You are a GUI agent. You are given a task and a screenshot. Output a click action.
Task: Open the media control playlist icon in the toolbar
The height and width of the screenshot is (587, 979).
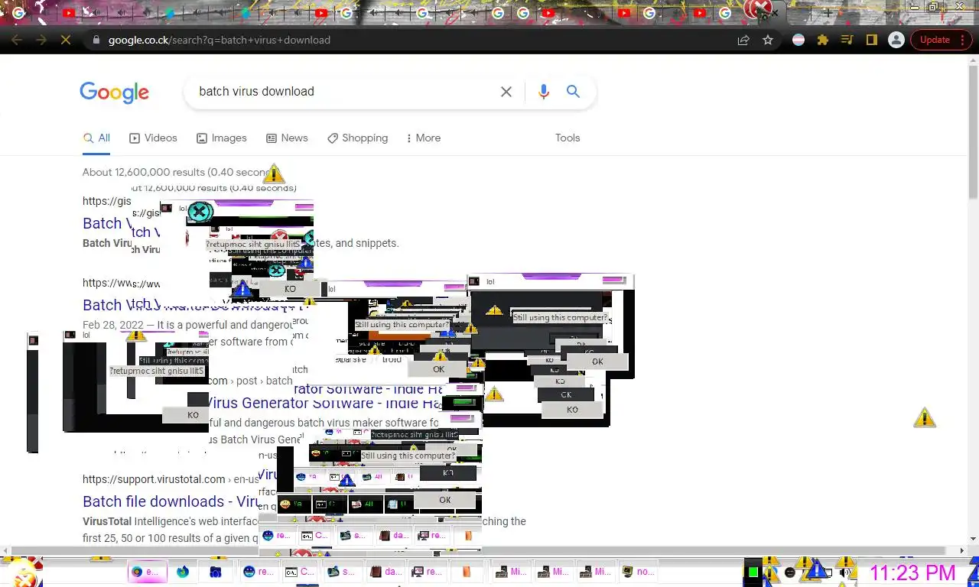point(847,40)
